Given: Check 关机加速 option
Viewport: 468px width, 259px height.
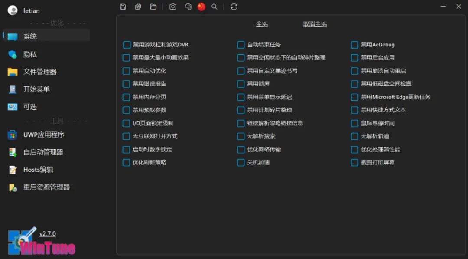Looking at the screenshot, I should (240, 163).
